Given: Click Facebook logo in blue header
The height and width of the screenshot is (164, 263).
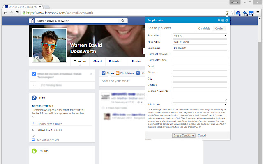Looking at the screenshot, I should point(31,20).
